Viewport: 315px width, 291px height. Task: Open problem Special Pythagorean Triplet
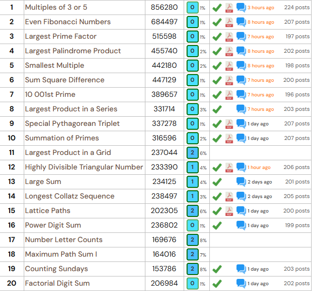72,123
